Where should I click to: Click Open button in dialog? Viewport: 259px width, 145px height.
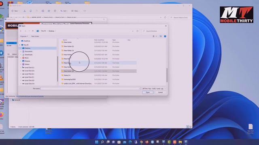click(x=148, y=92)
